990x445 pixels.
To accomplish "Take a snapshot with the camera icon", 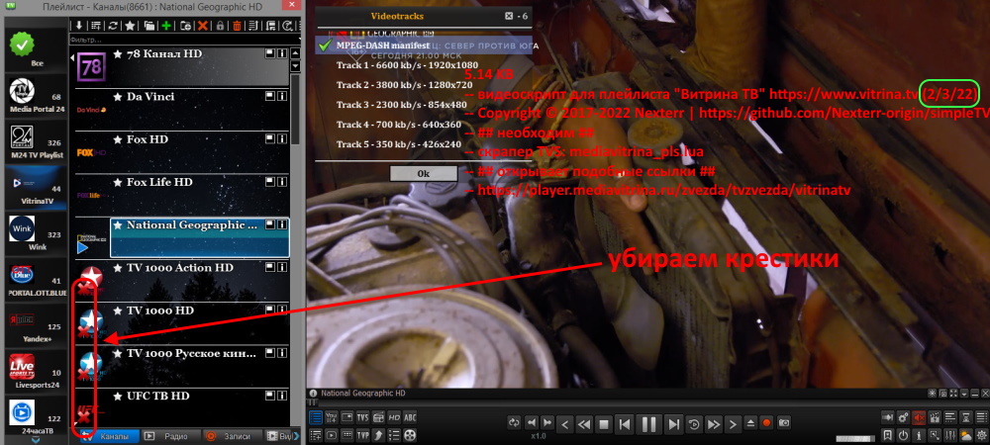I will pos(784,422).
